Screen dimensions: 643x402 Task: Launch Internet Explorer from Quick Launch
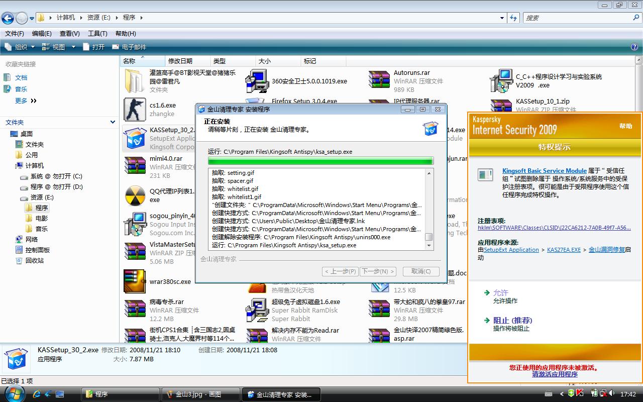[x=37, y=394]
